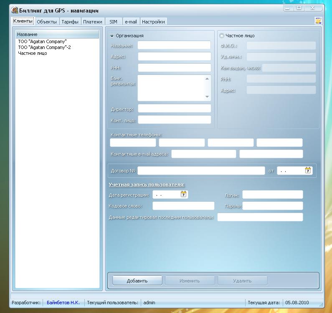332x313 pixels.
Task: Click the organization Адрес input field
Action: [x=174, y=56]
